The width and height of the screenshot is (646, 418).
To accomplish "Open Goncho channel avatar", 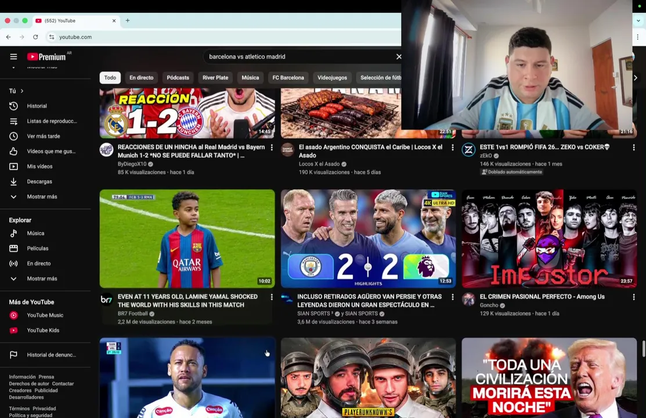I will coord(468,300).
